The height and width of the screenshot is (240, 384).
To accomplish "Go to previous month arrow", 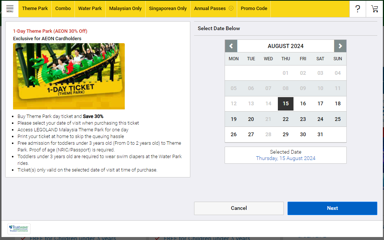I will pyautogui.click(x=231, y=46).
